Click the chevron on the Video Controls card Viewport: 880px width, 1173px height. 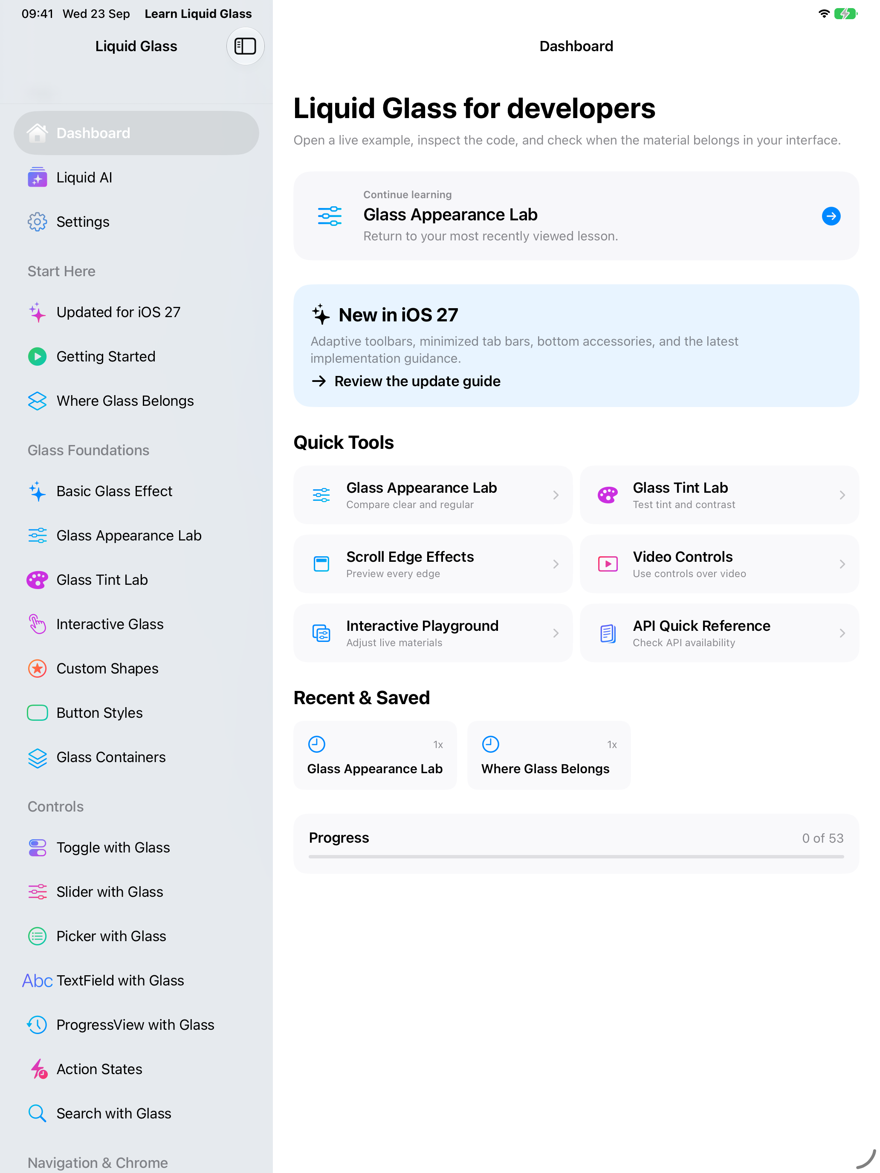click(x=842, y=564)
